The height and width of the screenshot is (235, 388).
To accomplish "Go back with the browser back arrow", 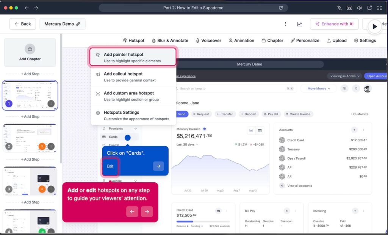I will [27, 8].
